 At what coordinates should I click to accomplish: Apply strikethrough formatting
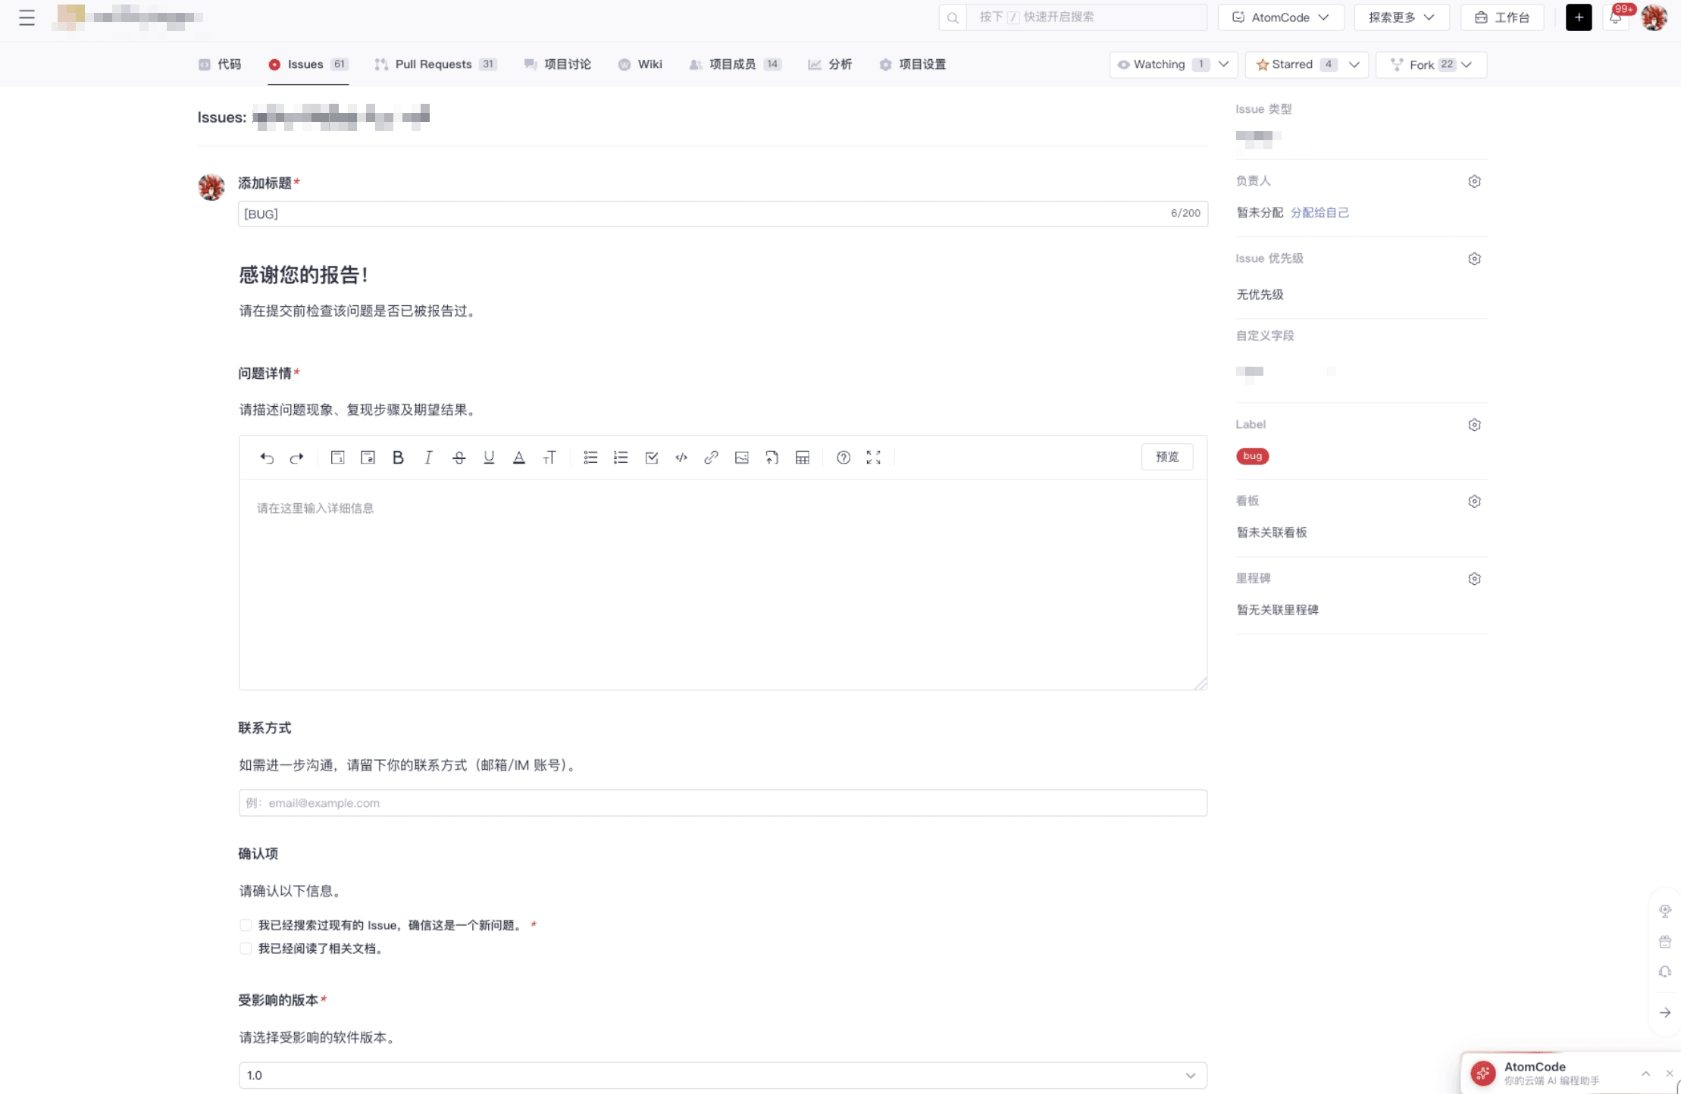coord(459,458)
